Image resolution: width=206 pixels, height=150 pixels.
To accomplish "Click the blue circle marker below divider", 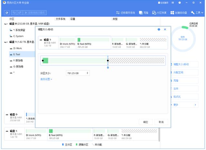I will (108, 68).
